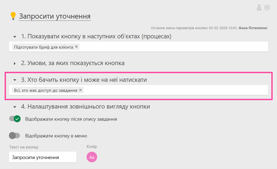
Task: Remove the 'Підготувати бриф для клієнта' tag
Action: point(77,47)
